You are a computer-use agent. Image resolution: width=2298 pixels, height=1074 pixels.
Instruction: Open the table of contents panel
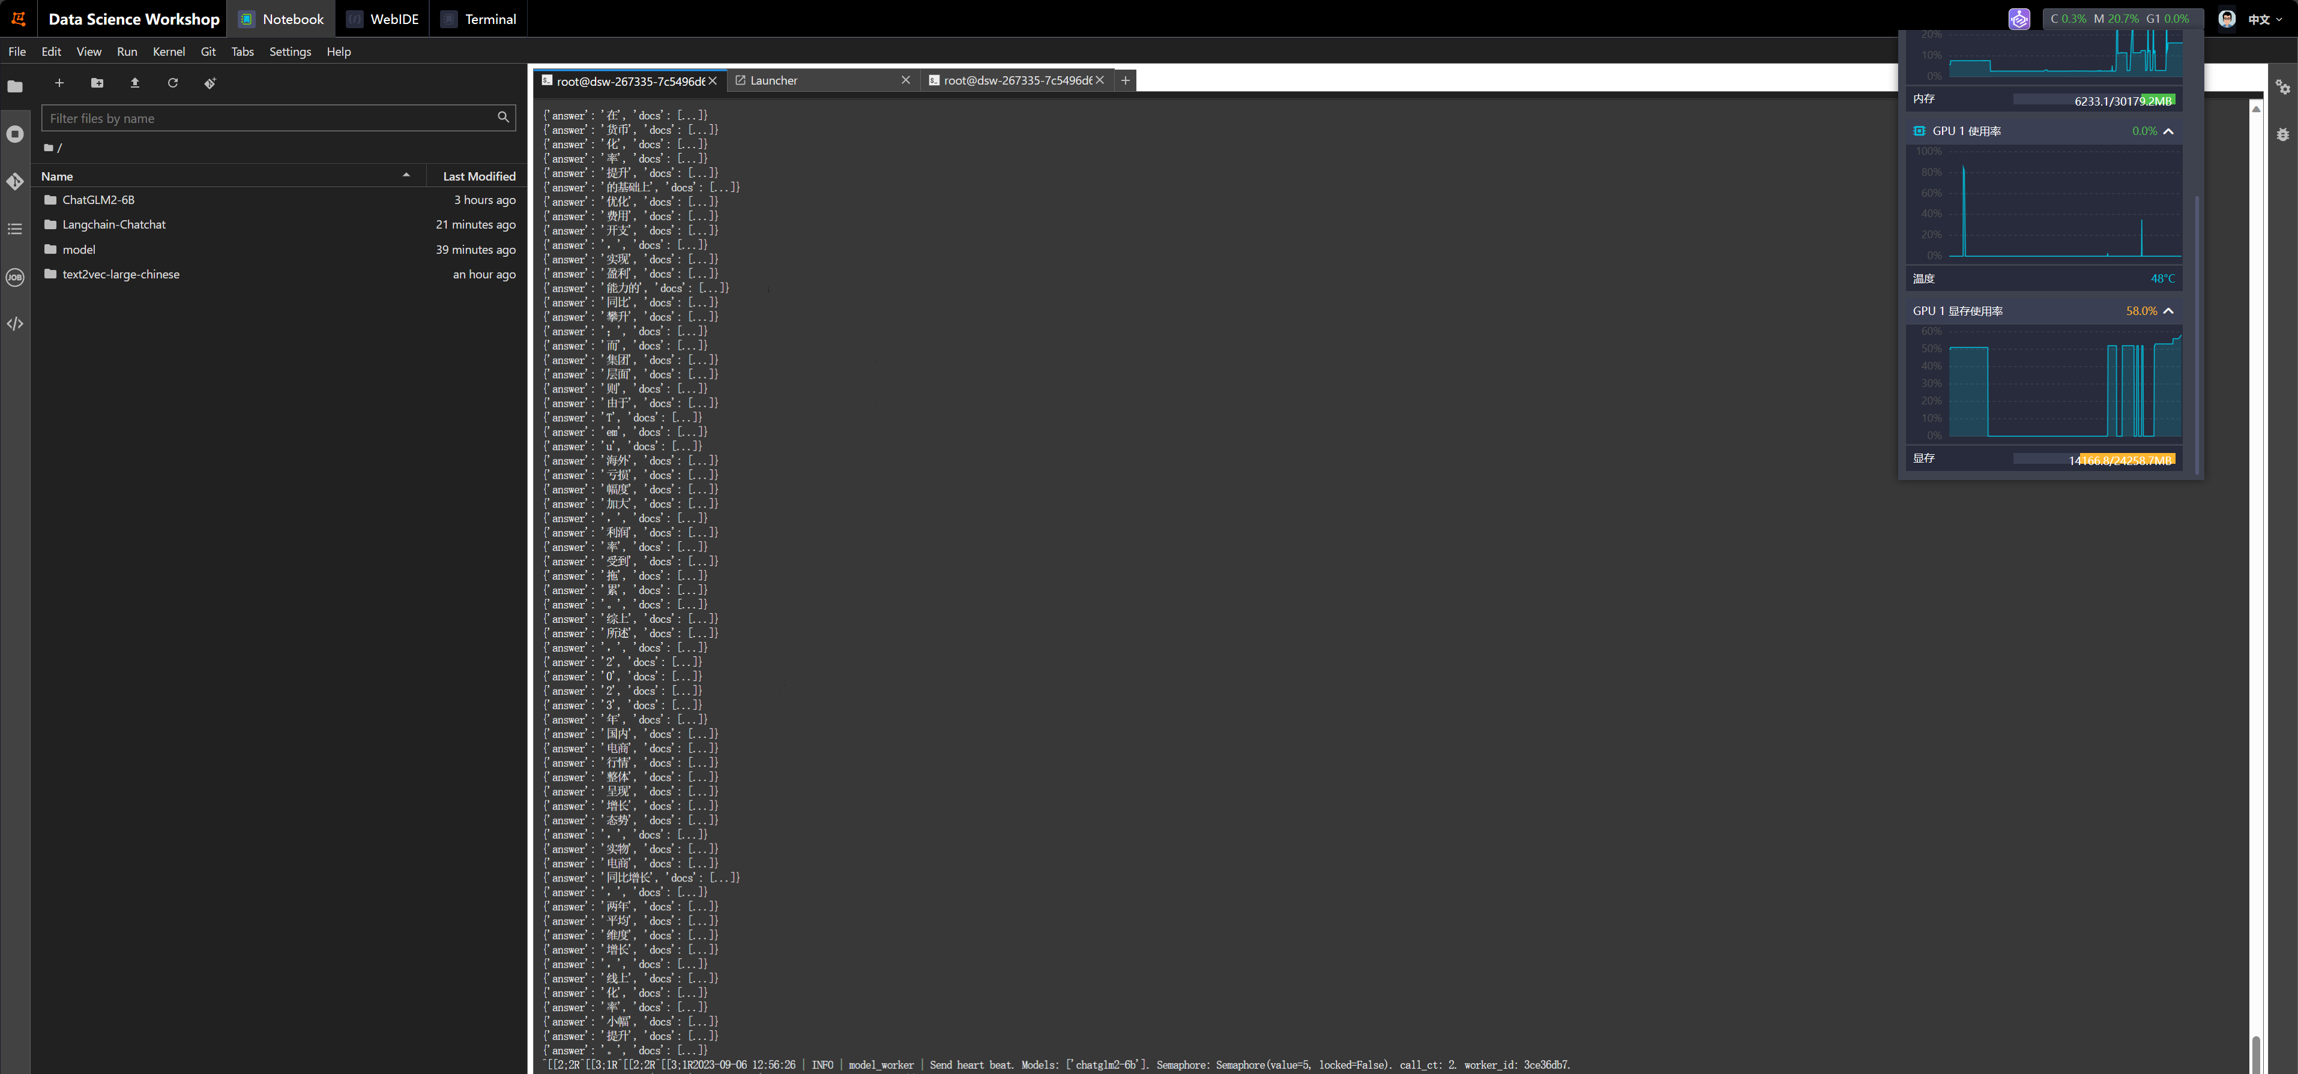coord(15,229)
